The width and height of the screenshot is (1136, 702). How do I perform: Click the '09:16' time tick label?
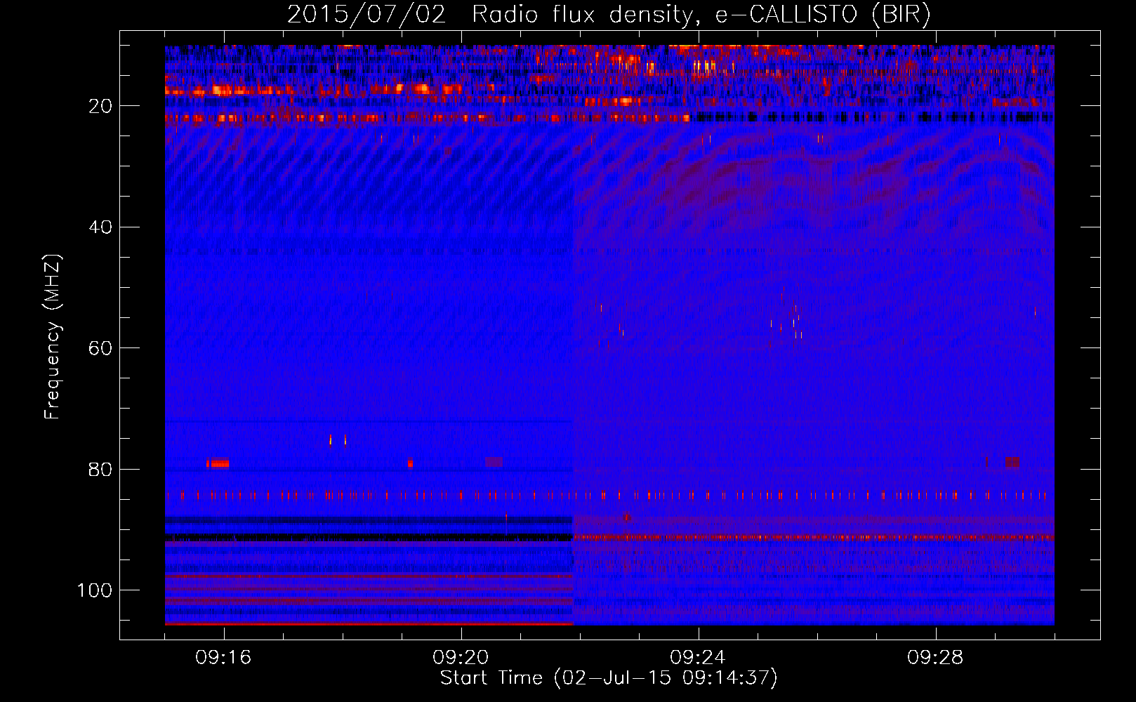coord(223,658)
